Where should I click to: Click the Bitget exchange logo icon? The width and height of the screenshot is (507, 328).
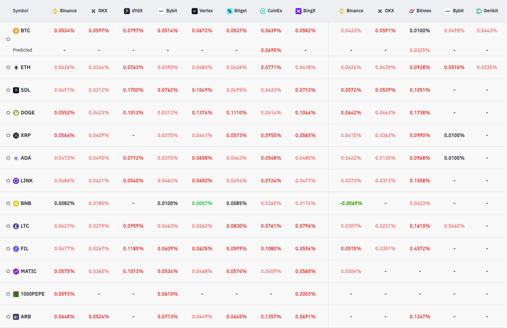(x=229, y=11)
